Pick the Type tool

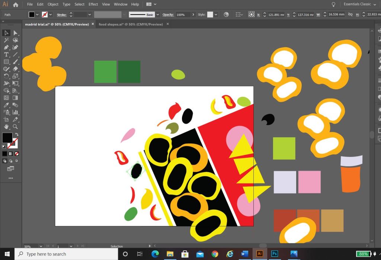pos(6,55)
